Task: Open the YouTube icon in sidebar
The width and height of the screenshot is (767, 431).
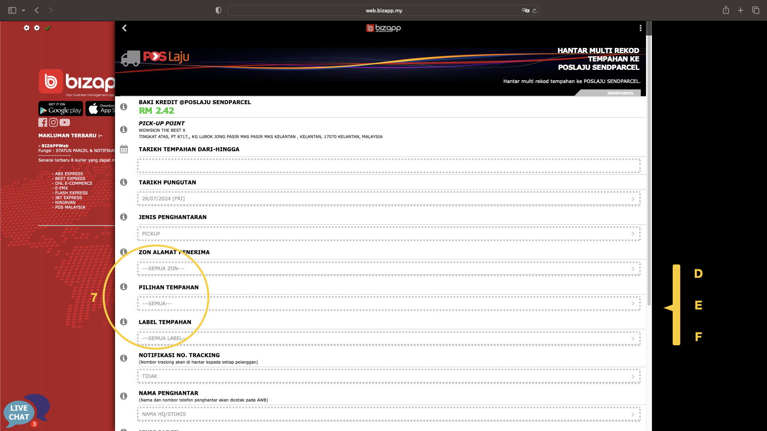Action: point(65,123)
